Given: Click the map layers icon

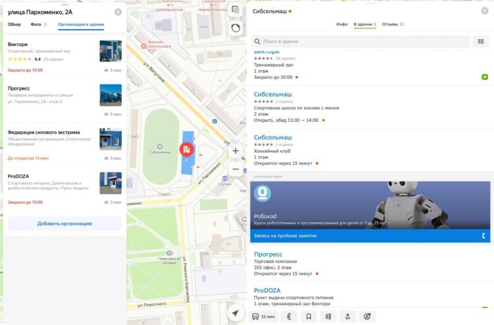Looking at the screenshot, I should tap(235, 10).
